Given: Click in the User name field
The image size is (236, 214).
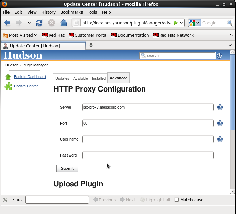Looking at the screenshot, I should (148, 139).
